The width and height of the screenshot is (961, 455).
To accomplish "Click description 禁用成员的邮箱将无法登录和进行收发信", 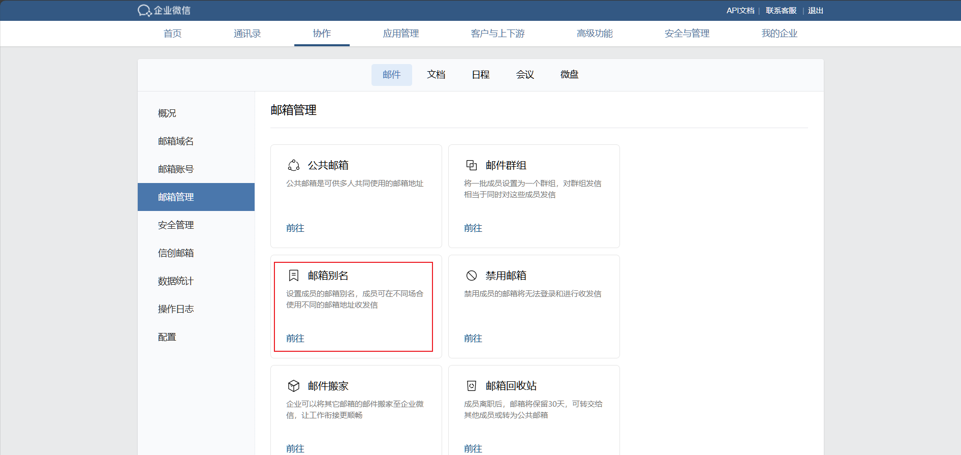I will tap(533, 294).
